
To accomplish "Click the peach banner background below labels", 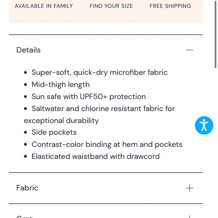I will pyautogui.click(x=106, y=16).
